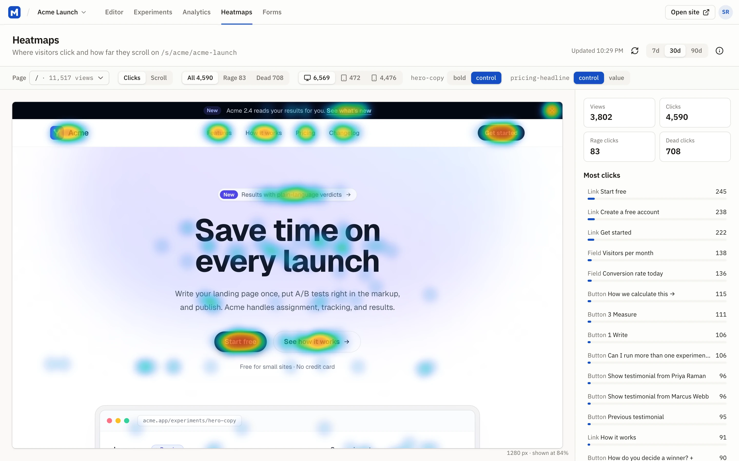Select hero-copy bold variant
The width and height of the screenshot is (739, 461).
tap(460, 78)
